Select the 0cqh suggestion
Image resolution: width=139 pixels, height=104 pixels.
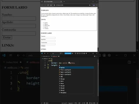(x=76, y=88)
